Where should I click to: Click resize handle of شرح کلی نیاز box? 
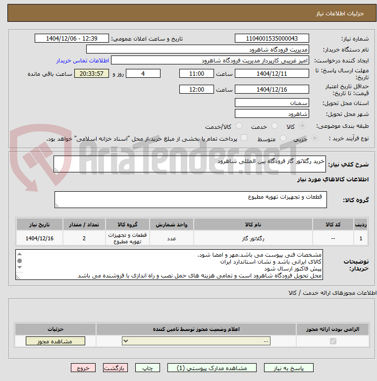tap(56, 169)
